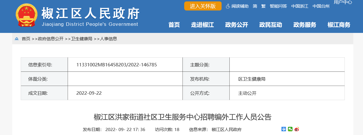Click the 区卫生健康局 table value
The width and height of the screenshot is (363, 135).
click(252, 79)
